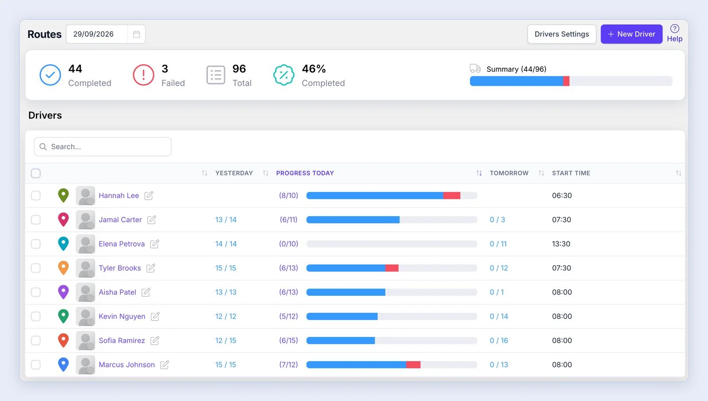
Task: Edit Jamal Carter using pencil icon
Action: [152, 220]
